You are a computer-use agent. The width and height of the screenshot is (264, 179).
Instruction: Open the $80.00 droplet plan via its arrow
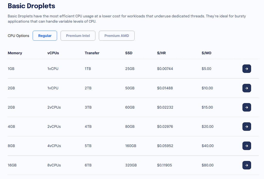click(246, 165)
